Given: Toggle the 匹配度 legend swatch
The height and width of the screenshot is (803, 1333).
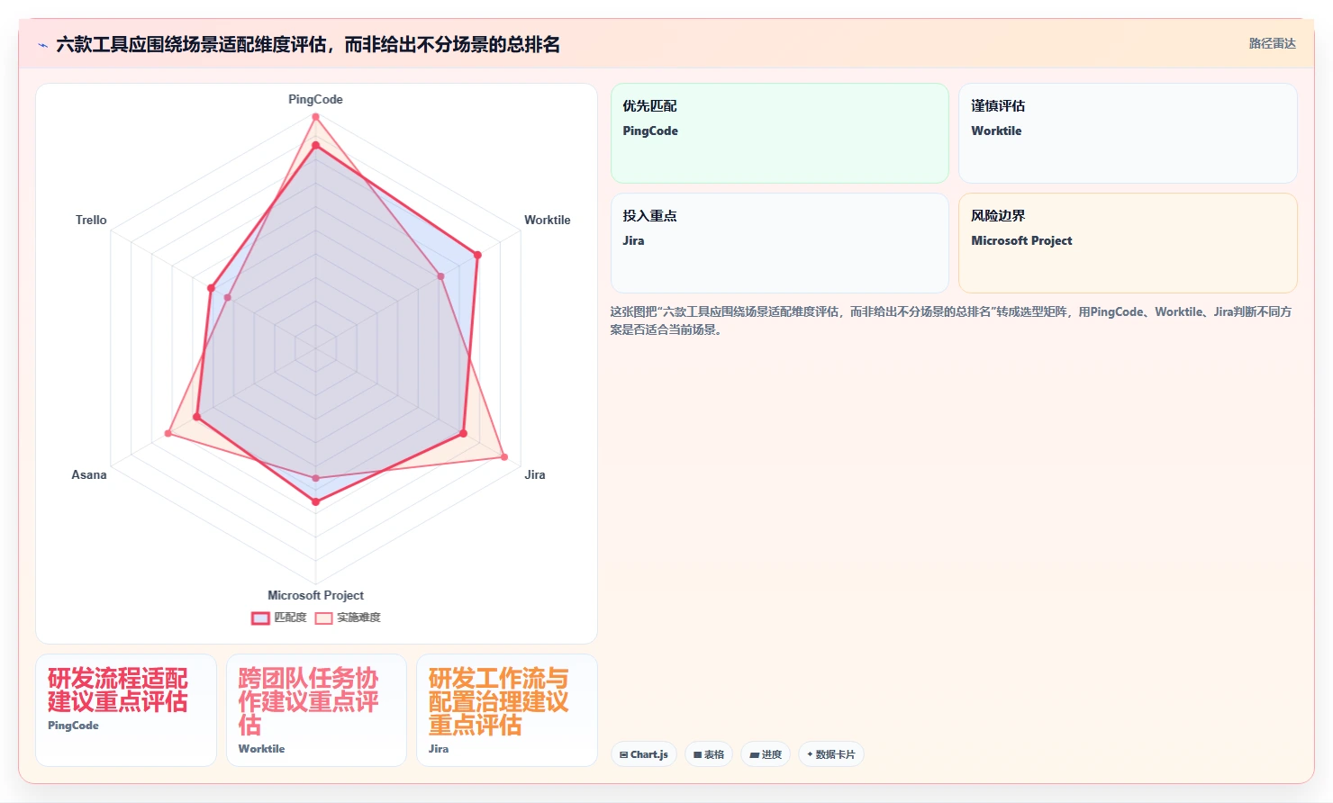Looking at the screenshot, I should point(260,618).
